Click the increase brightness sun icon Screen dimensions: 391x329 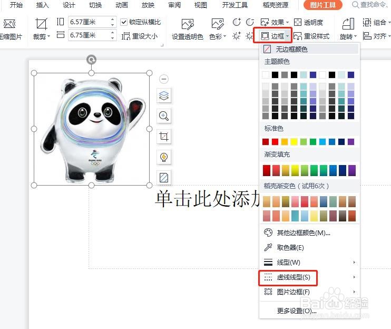(x=237, y=36)
